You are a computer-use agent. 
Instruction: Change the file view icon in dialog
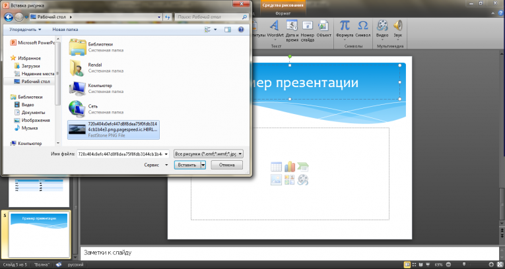click(207, 30)
